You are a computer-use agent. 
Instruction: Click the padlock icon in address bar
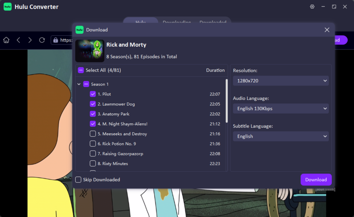coord(56,40)
